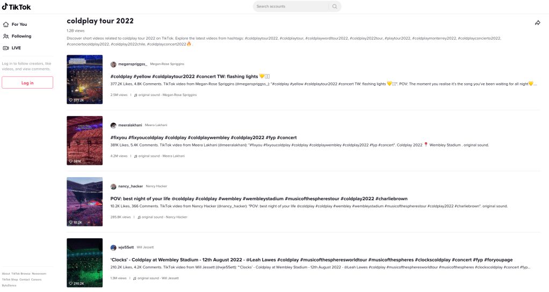Image resolution: width=549 pixels, height=292 pixels.
Task: Click wje55ett's avatar picture
Action: (x=113, y=248)
